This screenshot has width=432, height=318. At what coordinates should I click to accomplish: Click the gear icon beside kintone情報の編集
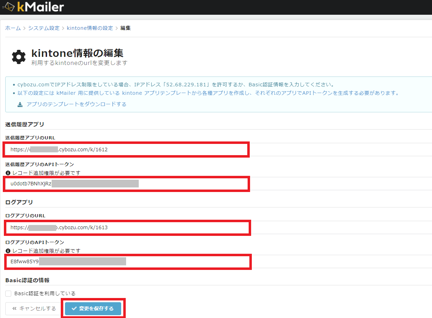[x=19, y=57]
